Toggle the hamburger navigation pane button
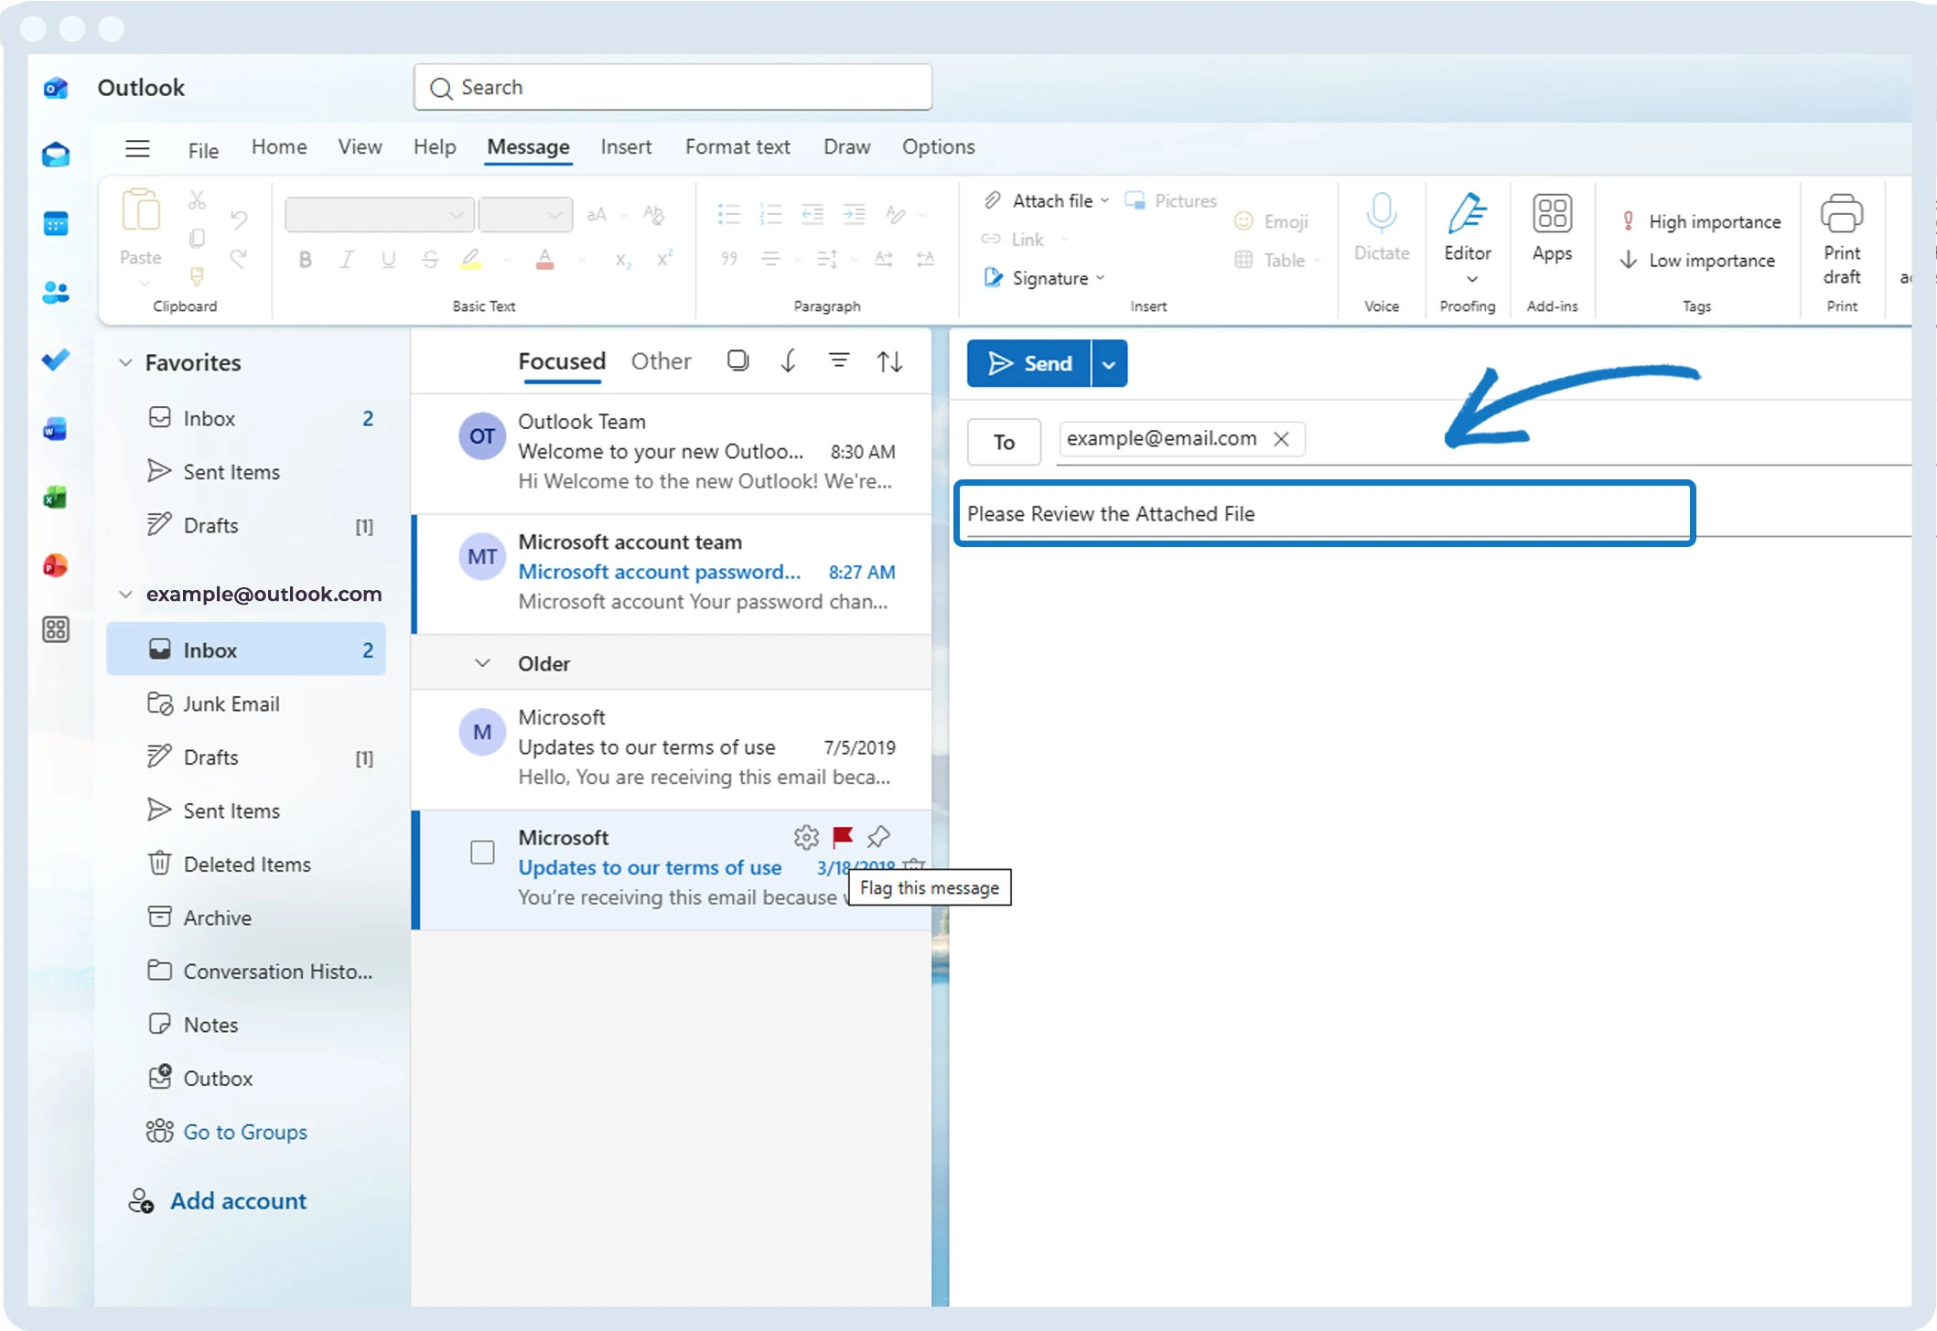 coord(138,148)
